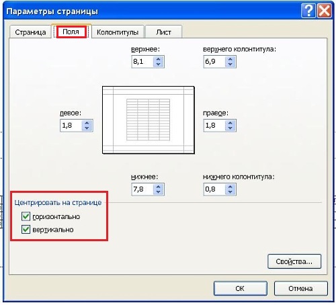Toggle the вертикально centering checkbox
The width and height of the screenshot is (336, 305).
(26, 230)
